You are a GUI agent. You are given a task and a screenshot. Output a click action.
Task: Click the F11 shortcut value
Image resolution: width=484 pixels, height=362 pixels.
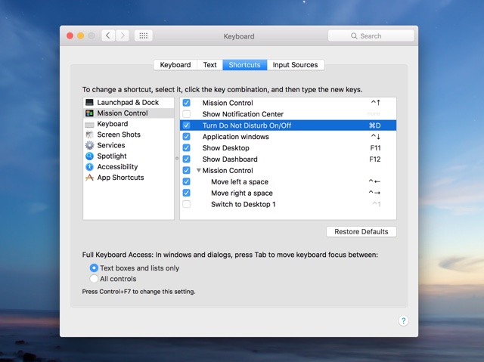[375, 148]
